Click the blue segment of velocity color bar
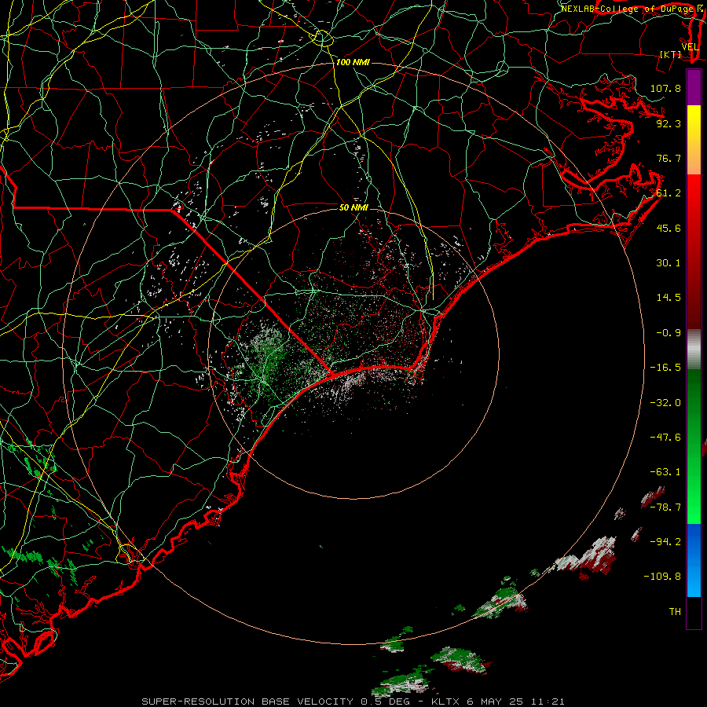 click(x=694, y=560)
